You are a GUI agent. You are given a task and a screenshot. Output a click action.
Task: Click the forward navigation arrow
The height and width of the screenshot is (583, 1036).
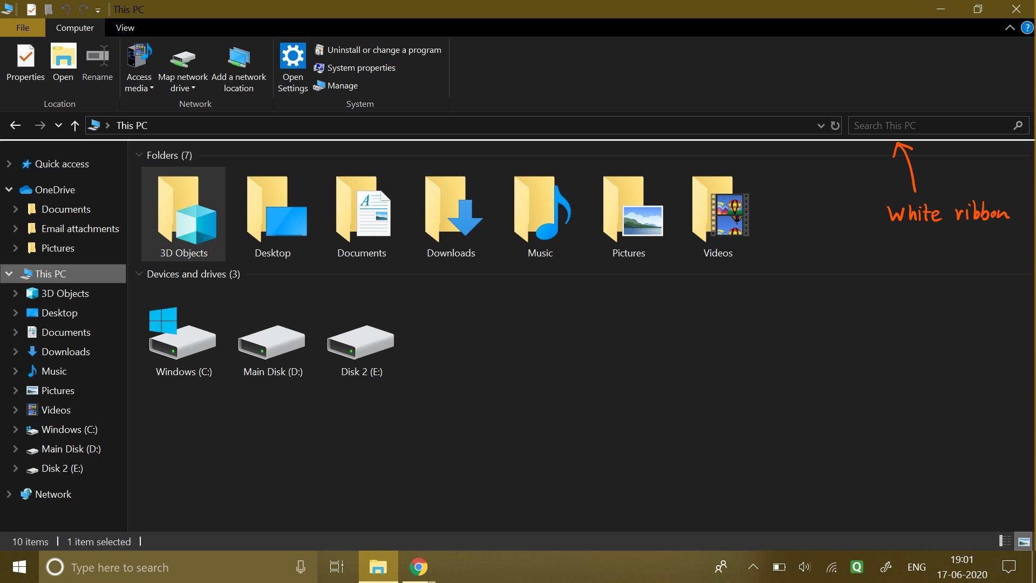point(40,125)
